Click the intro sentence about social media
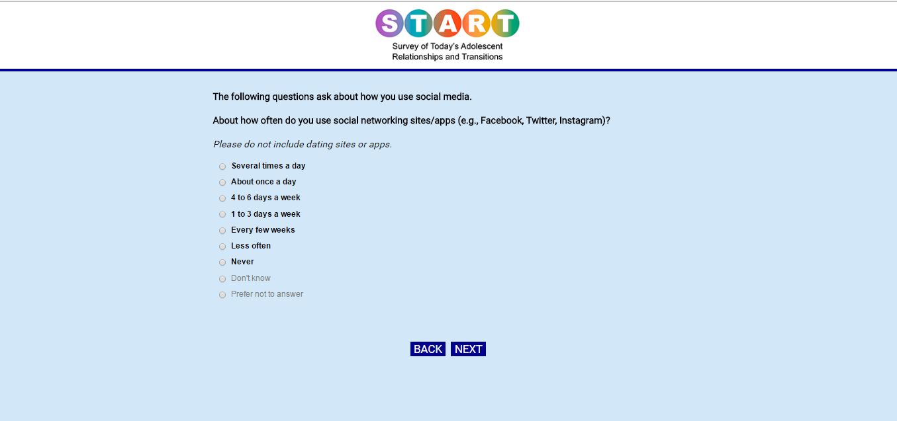 pos(342,96)
